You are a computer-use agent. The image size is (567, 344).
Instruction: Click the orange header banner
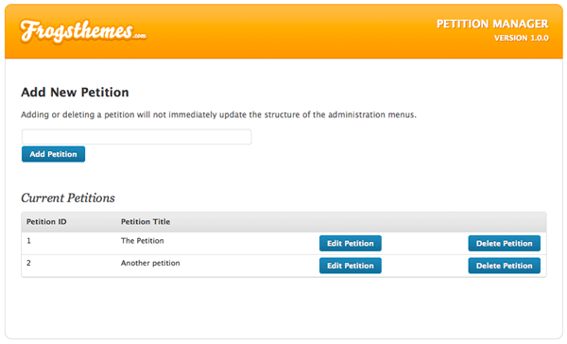283,31
